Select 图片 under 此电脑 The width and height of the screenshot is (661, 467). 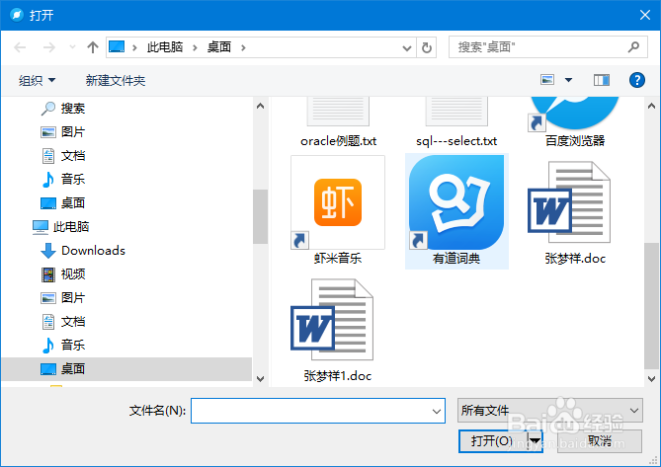point(63,298)
